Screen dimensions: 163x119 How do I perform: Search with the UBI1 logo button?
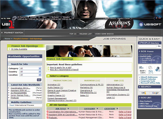[x=144, y=93]
